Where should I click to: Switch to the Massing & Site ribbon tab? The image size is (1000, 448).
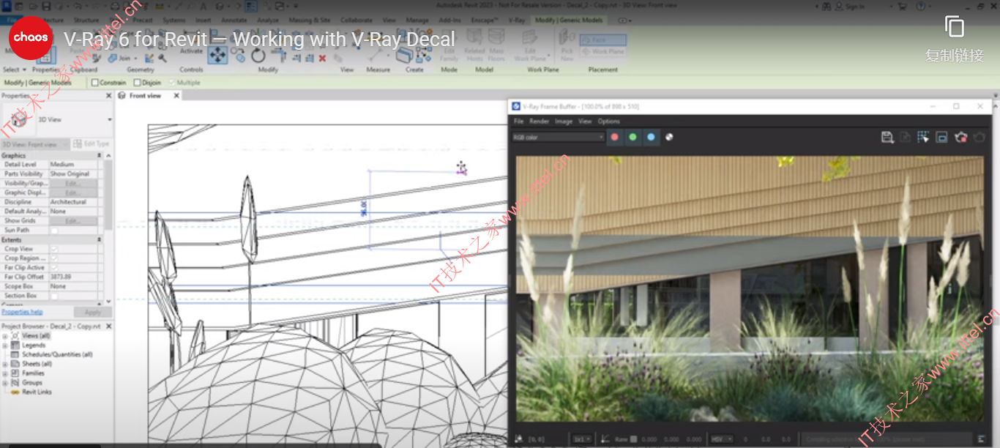tap(310, 20)
